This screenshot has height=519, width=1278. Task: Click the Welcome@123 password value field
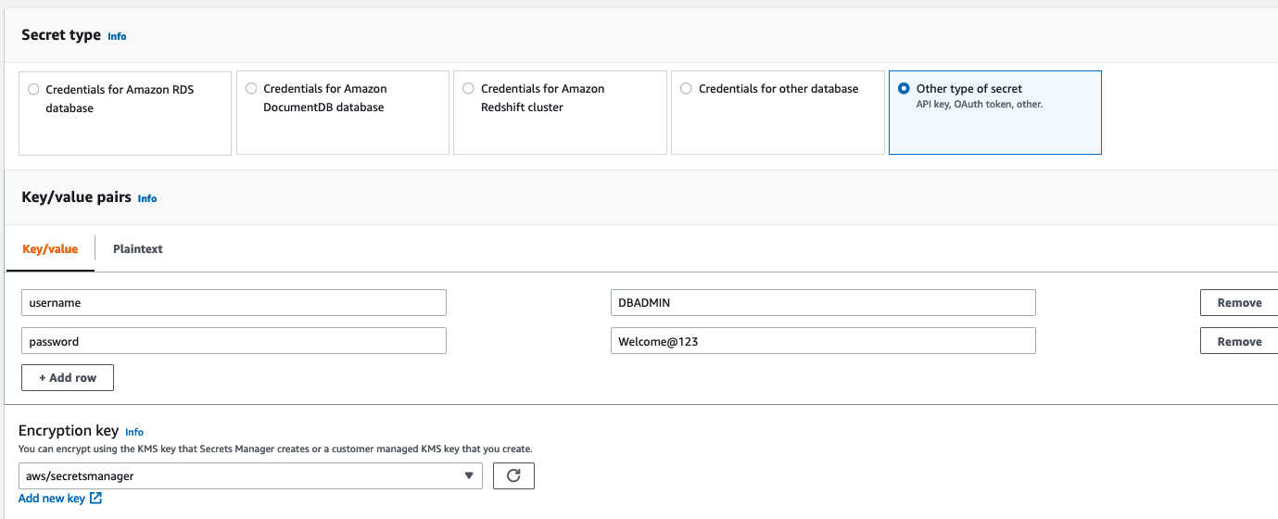tap(822, 342)
